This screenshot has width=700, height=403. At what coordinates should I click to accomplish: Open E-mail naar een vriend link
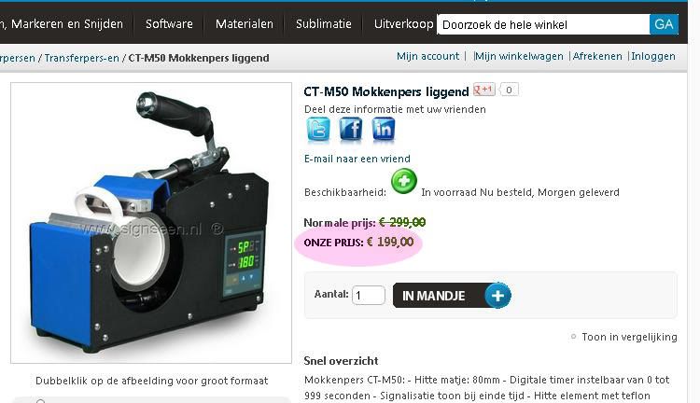tap(357, 159)
